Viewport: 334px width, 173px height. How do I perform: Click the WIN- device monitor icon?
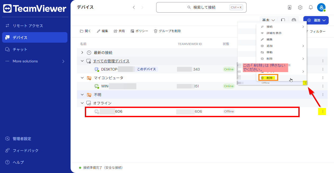point(97,86)
